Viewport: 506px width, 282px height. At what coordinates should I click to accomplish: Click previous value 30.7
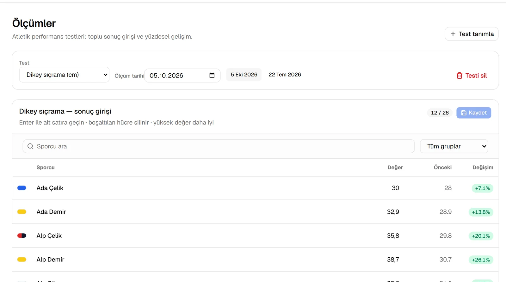click(x=445, y=260)
